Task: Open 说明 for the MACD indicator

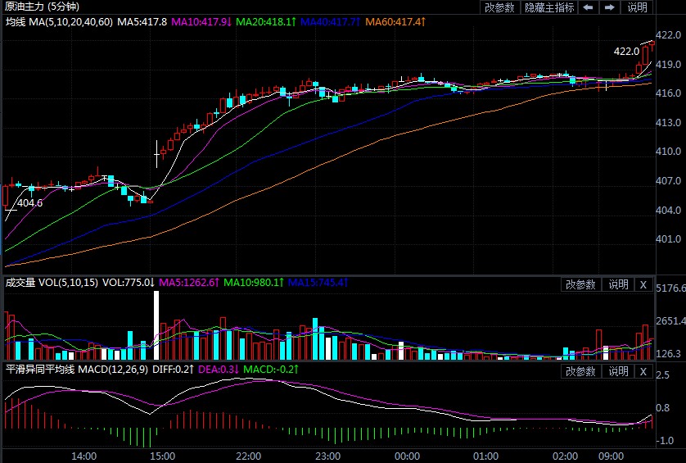Action: tap(618, 371)
